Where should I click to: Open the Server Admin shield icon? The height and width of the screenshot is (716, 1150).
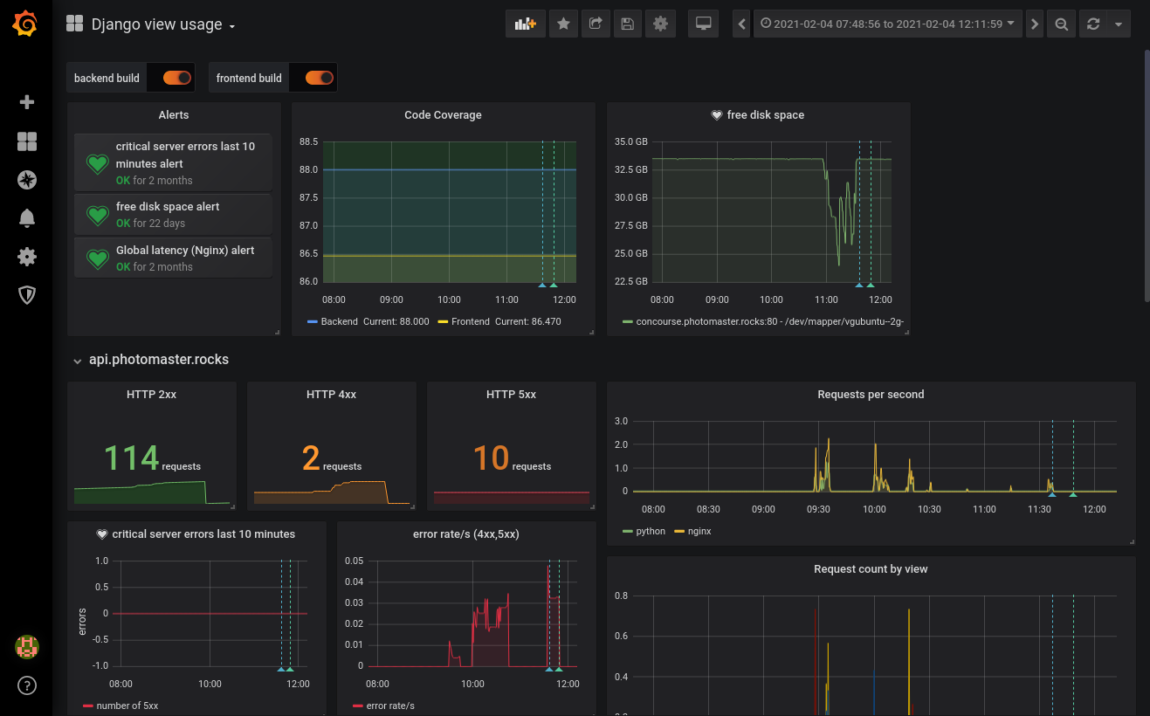tap(27, 295)
